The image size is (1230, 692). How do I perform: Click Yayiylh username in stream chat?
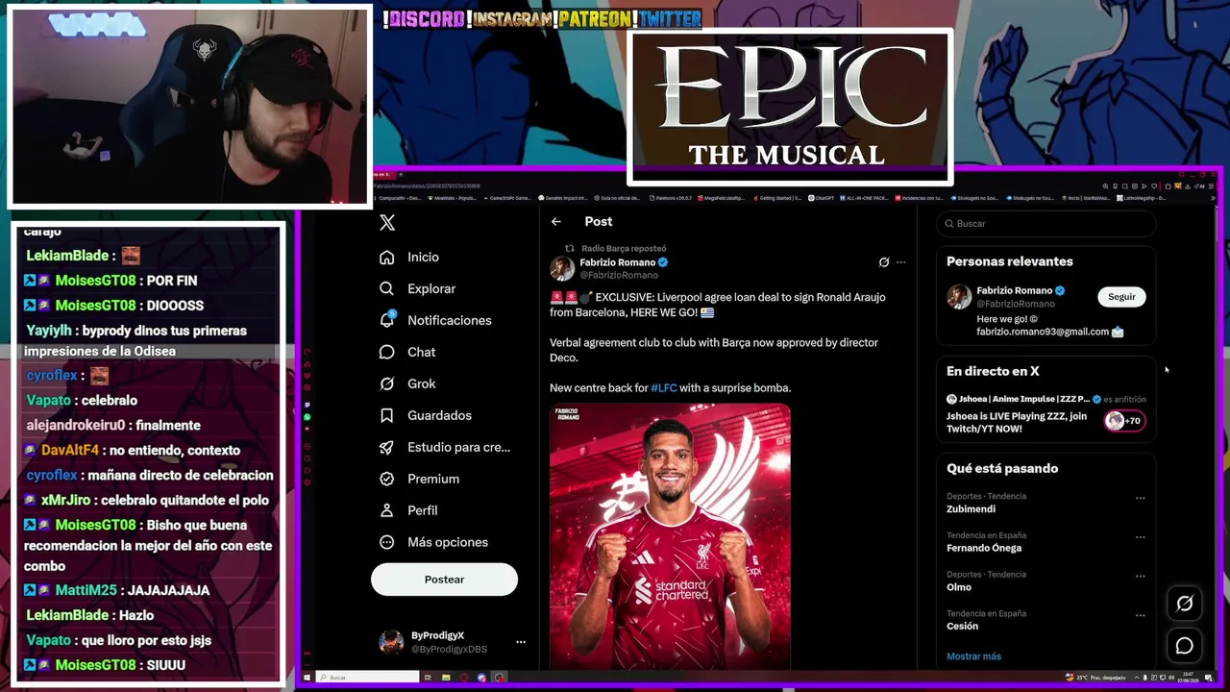point(48,331)
